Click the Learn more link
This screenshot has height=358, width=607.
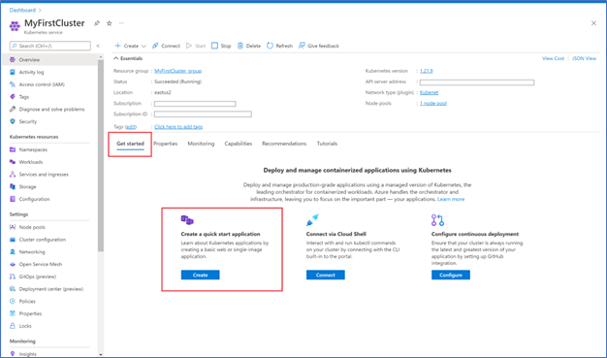pyautogui.click(x=451, y=199)
